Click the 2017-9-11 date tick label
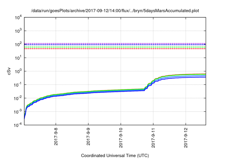227x159 pixels. 153,138
